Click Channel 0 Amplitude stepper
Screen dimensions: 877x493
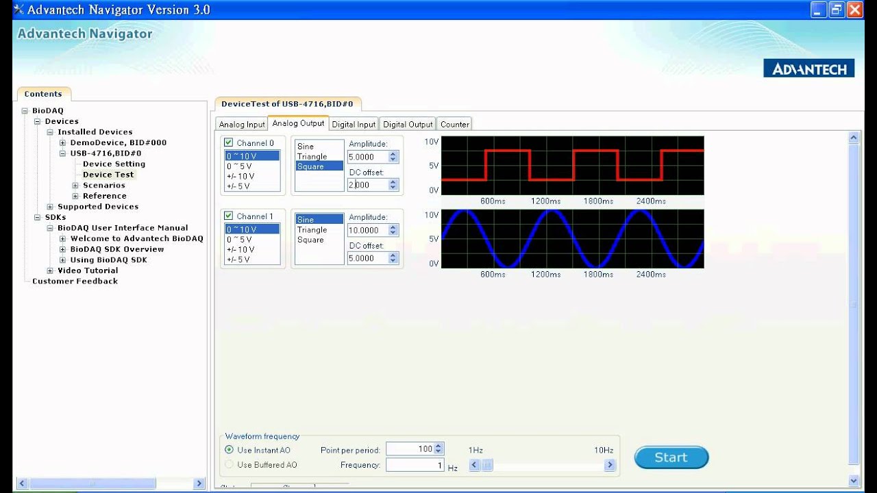coord(393,157)
